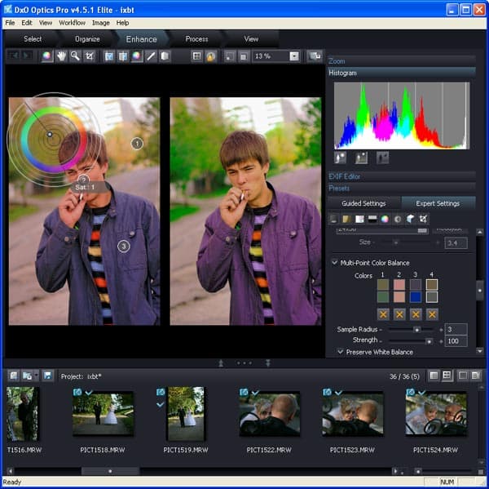The width and height of the screenshot is (489, 489).
Task: Click the dual-monitor icon at toolbar end
Action: [315, 56]
